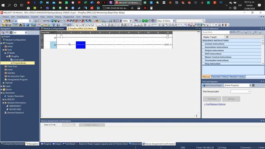Expand the Label tree node

(x=2, y=86)
